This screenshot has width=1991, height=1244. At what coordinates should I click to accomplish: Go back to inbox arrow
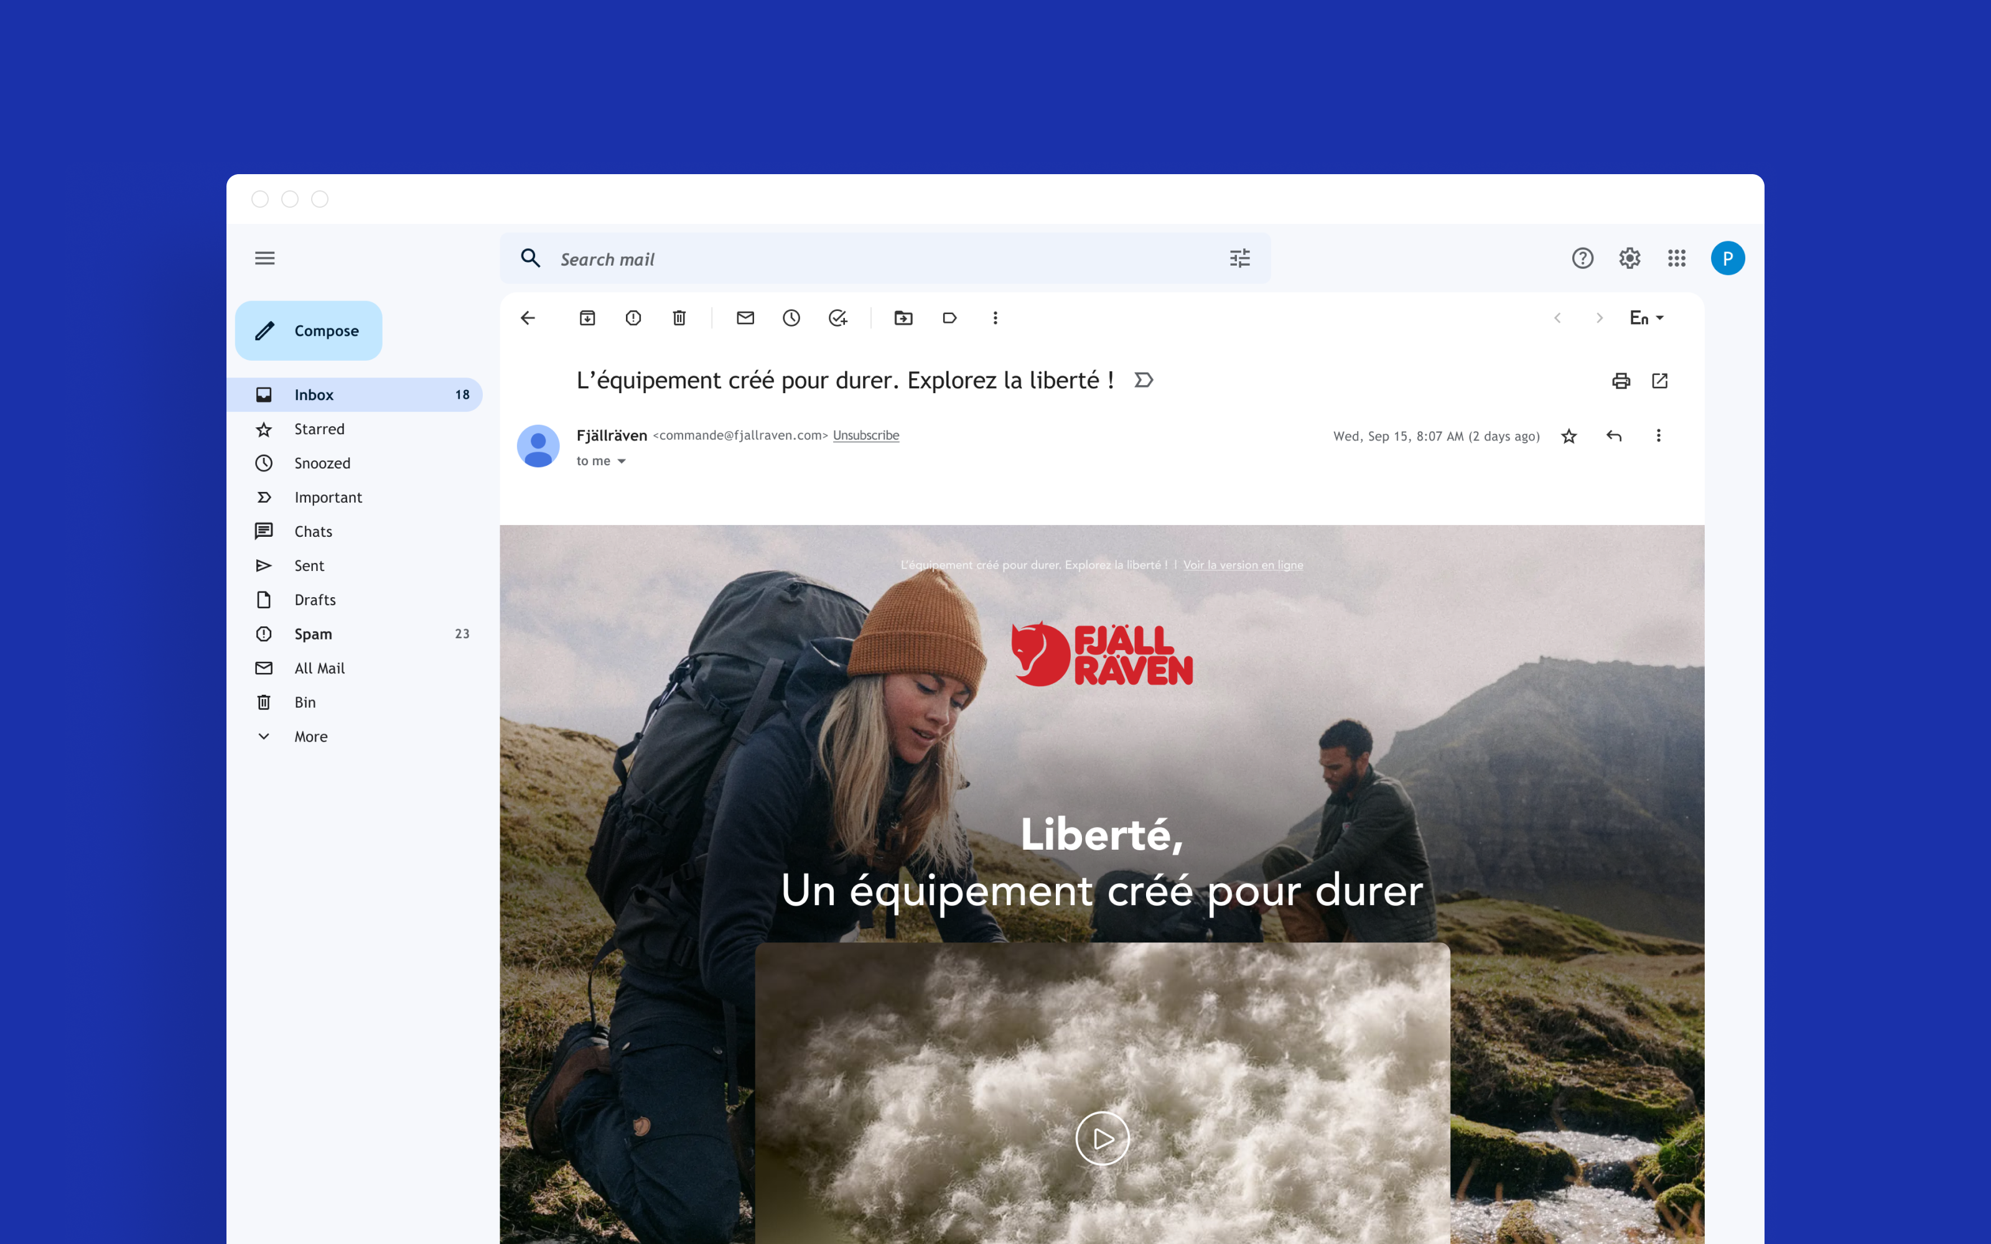pos(528,318)
